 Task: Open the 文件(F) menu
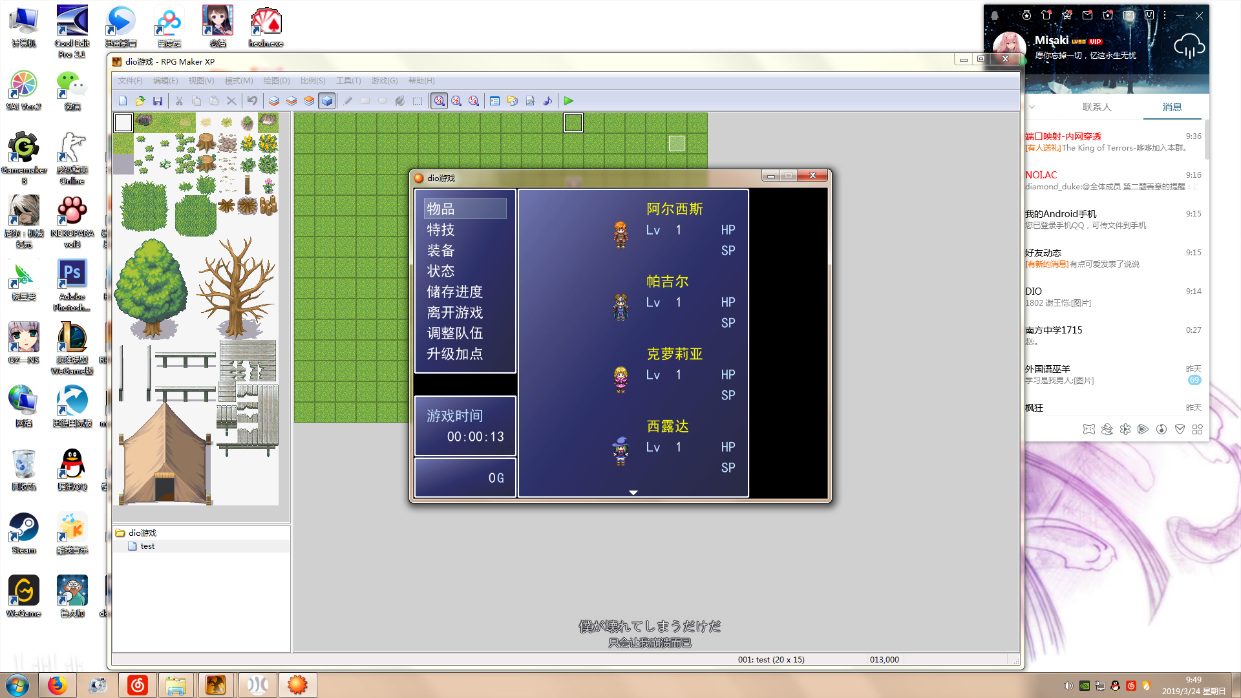point(130,81)
